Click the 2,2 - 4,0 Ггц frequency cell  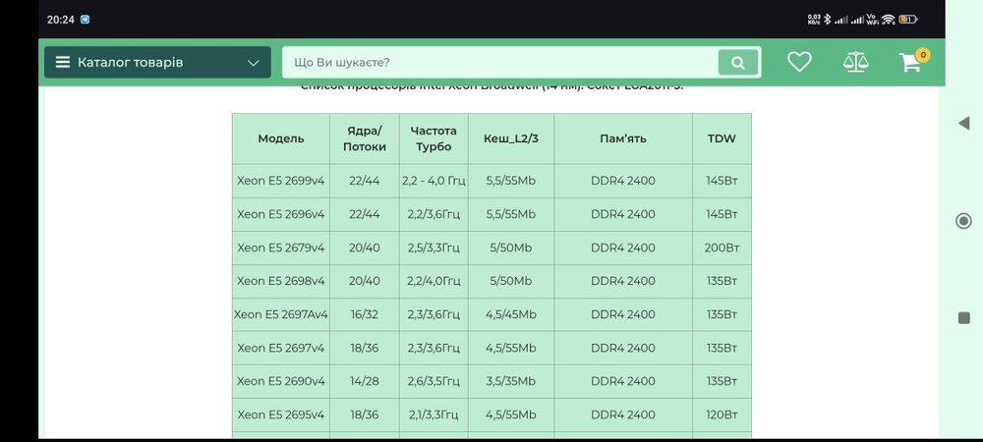(434, 181)
